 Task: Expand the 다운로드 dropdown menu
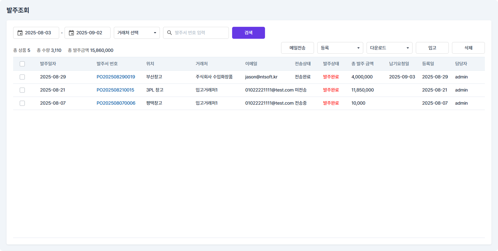tap(389, 48)
